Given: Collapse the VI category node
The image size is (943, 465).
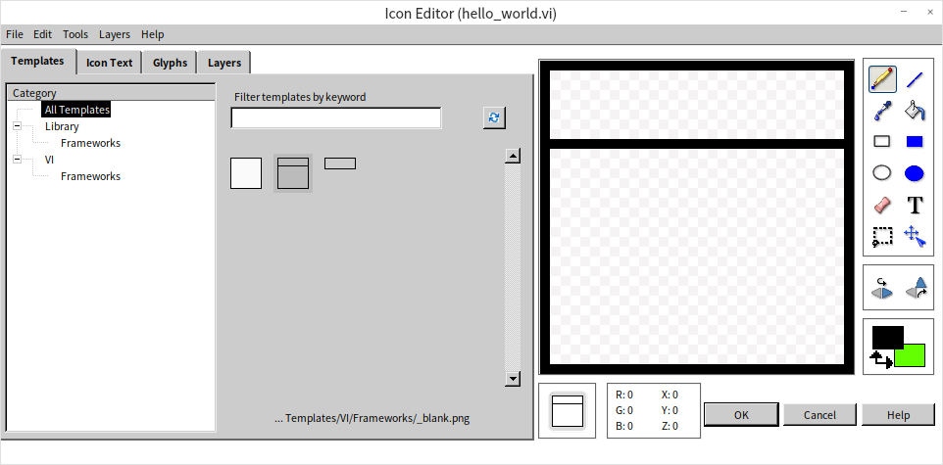Looking at the screenshot, I should click(x=18, y=160).
